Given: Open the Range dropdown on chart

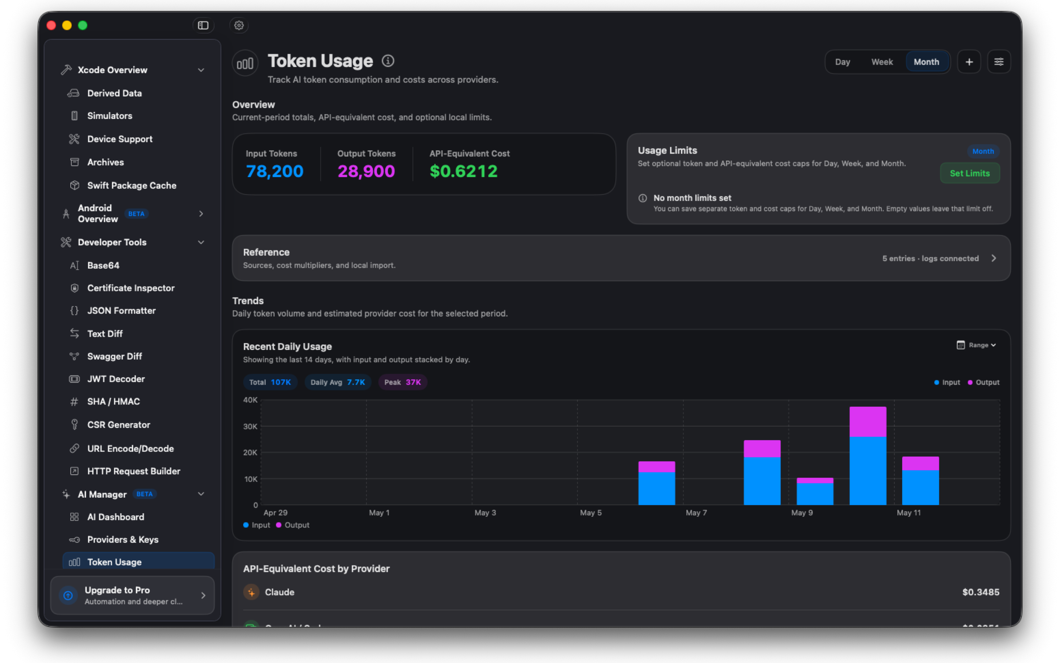Looking at the screenshot, I should pyautogui.click(x=976, y=345).
